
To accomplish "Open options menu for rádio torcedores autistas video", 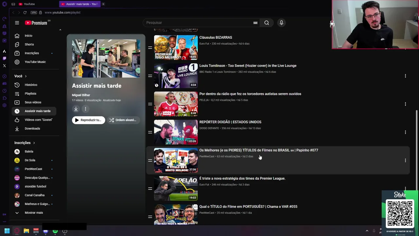I will tap(405, 104).
